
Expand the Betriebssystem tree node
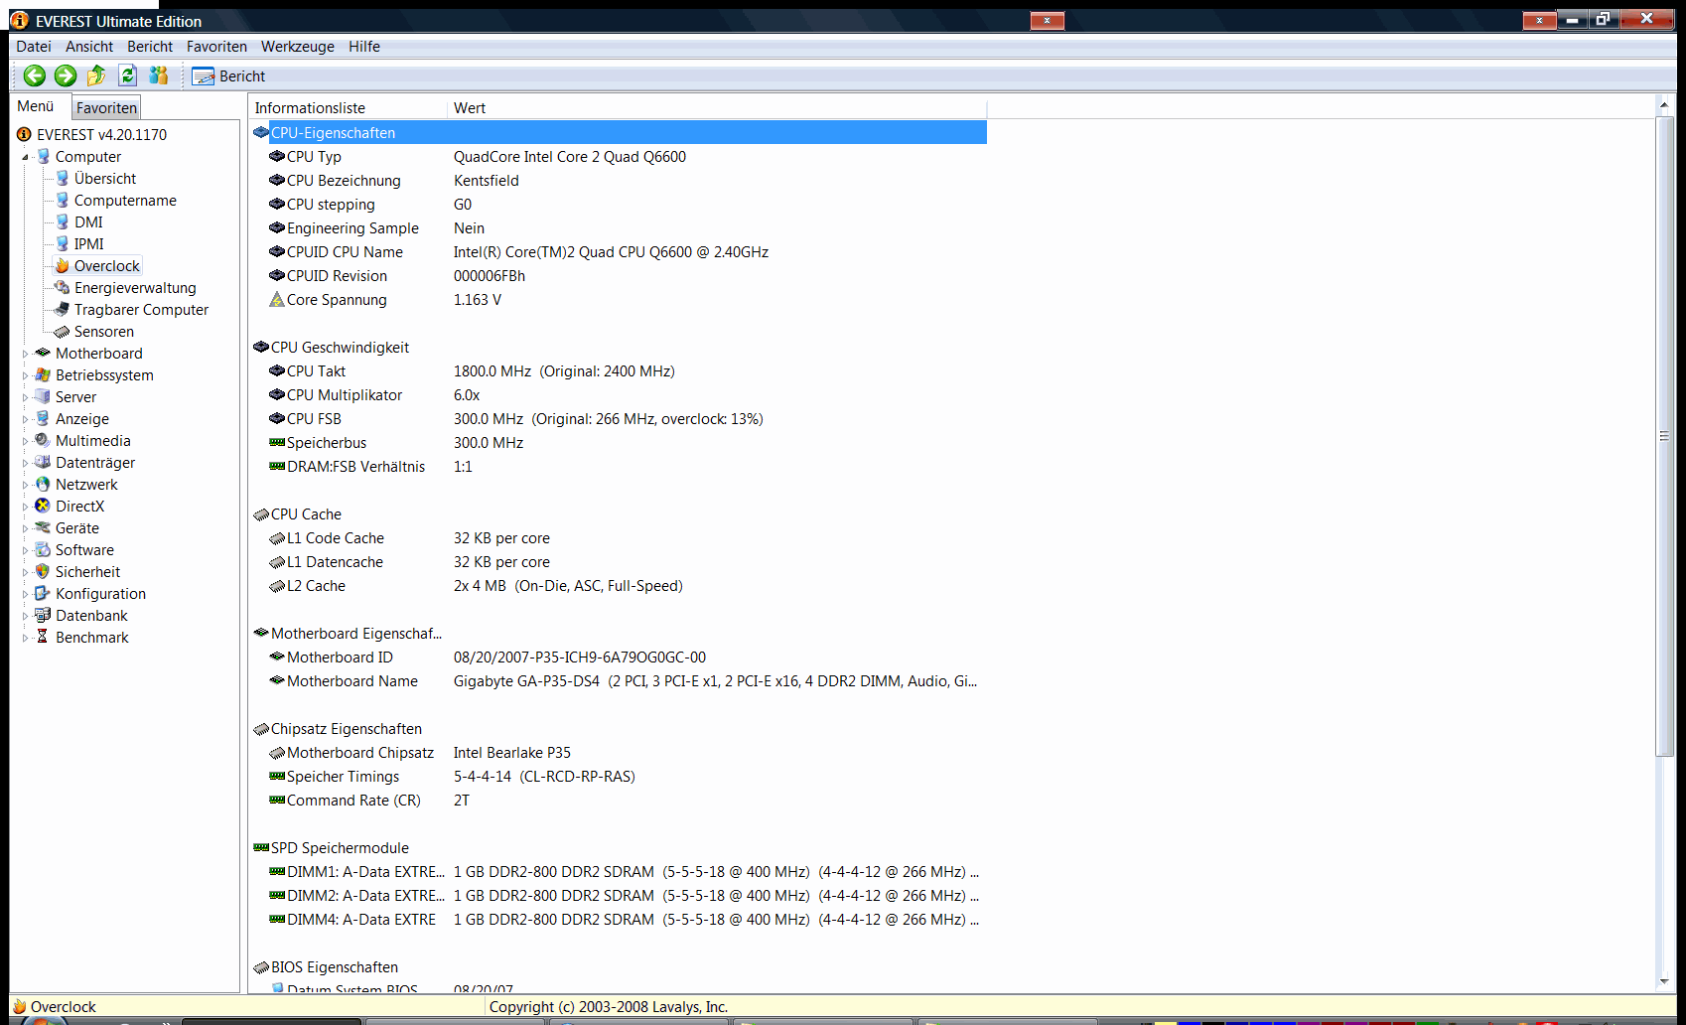pyautogui.click(x=25, y=375)
